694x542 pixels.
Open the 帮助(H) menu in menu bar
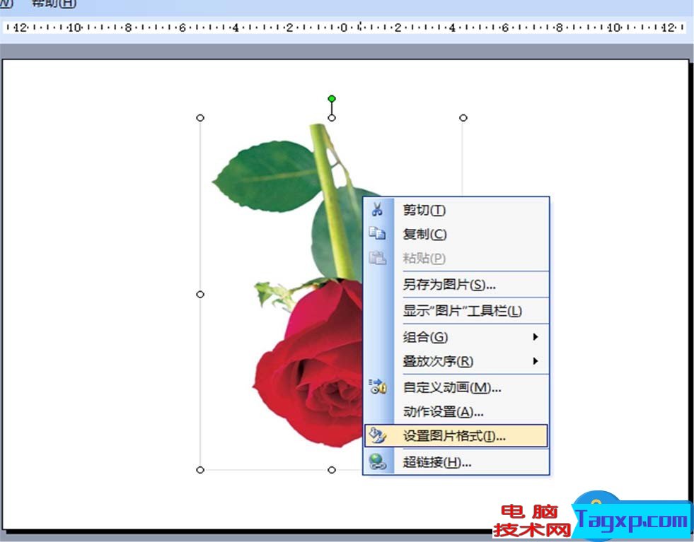point(54,4)
